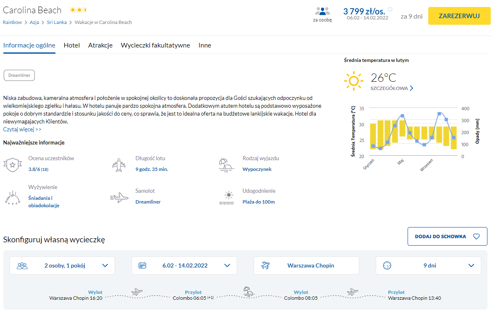
Task: Click the rating badge star icon
Action: coord(12,164)
